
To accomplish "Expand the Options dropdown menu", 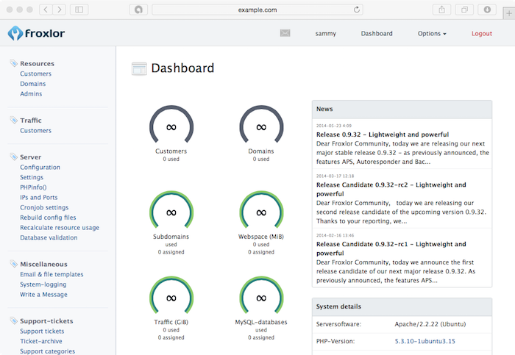I will [x=432, y=34].
